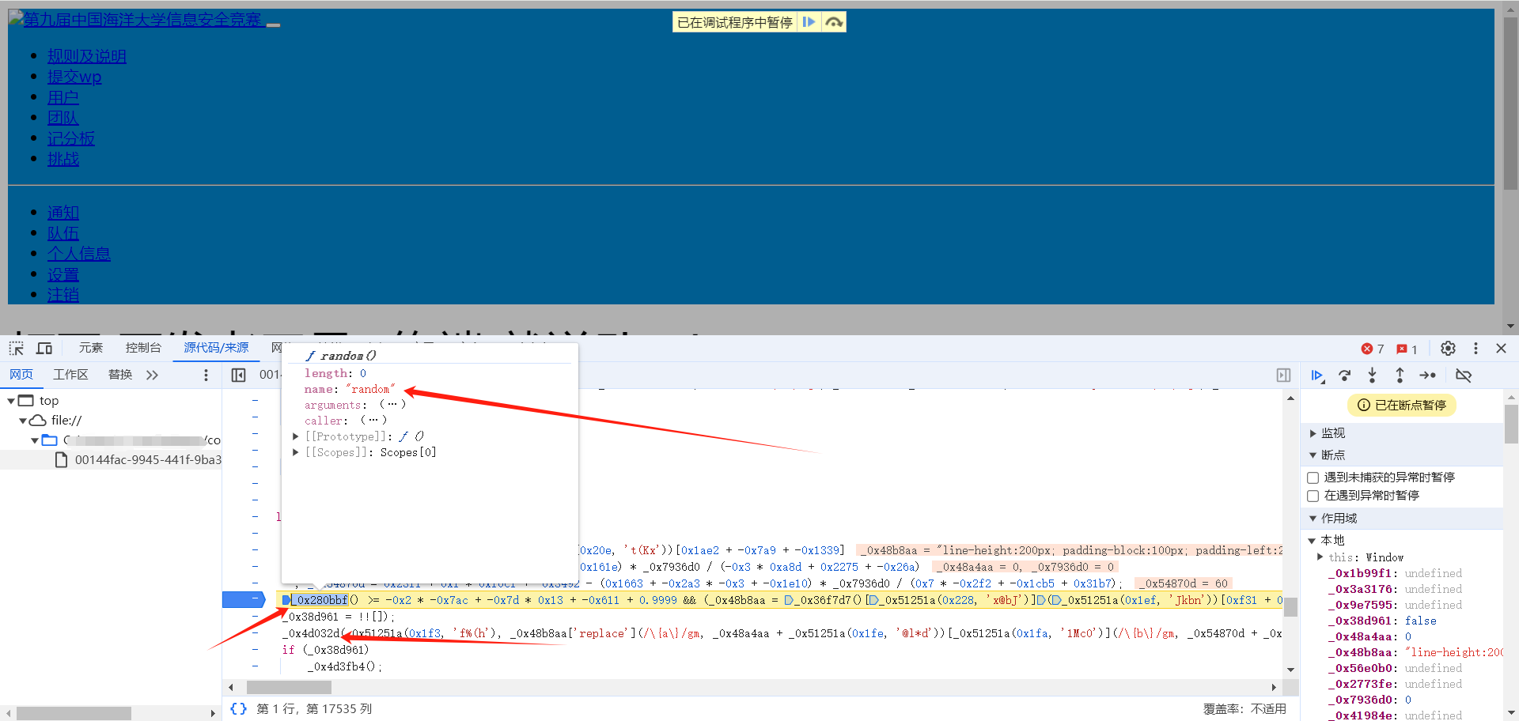Screen dimensions: 1519x721
Task: Open the 00144fac-9945-441f-9ba3 file
Action: (148, 460)
